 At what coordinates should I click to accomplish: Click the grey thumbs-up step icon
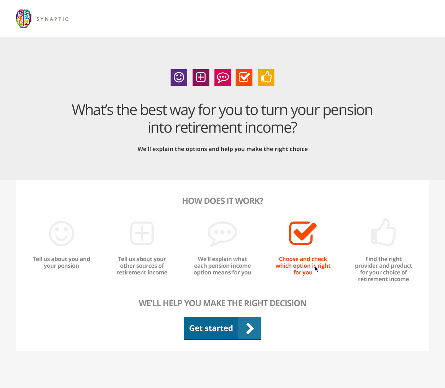pyautogui.click(x=384, y=232)
